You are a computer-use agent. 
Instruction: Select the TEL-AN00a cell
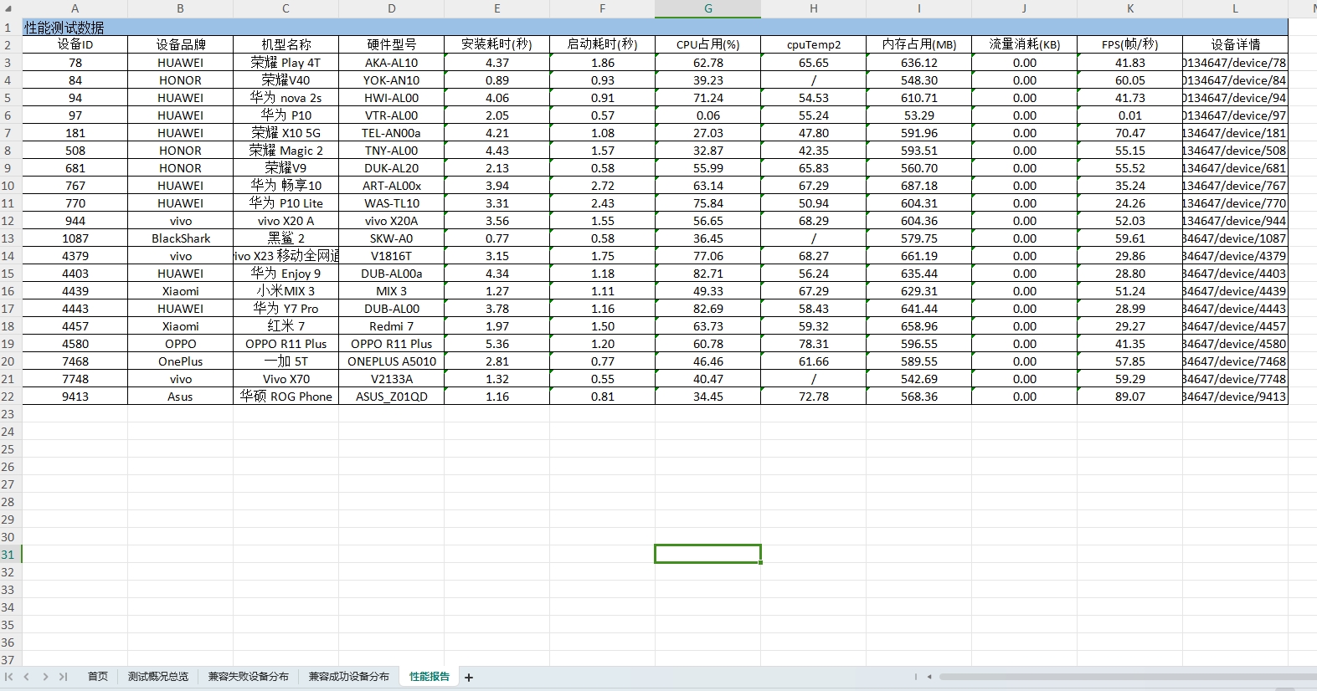pyautogui.click(x=391, y=133)
